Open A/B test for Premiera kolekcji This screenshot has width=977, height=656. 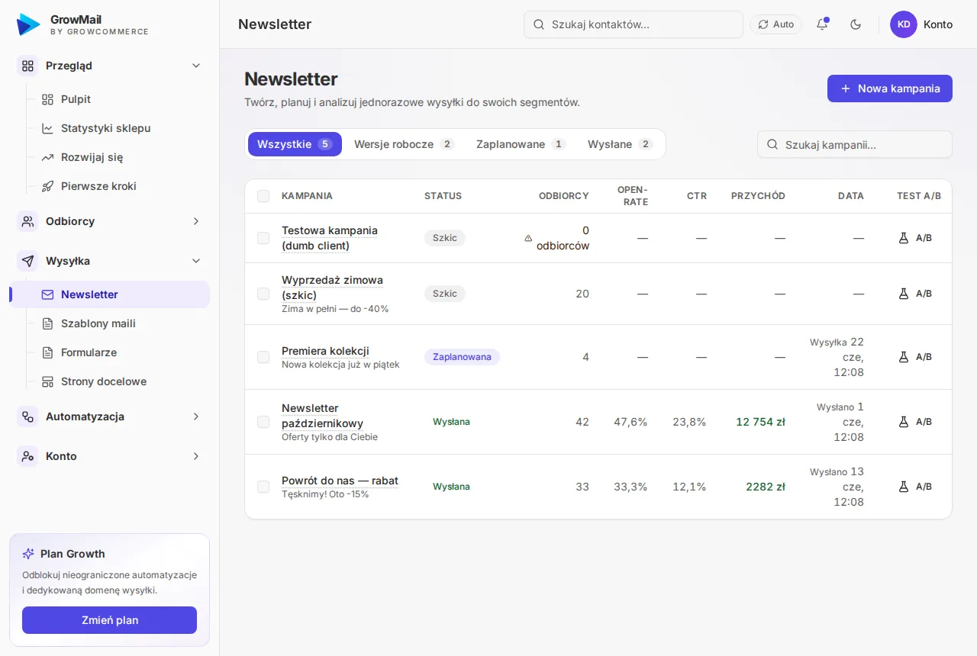[915, 357]
